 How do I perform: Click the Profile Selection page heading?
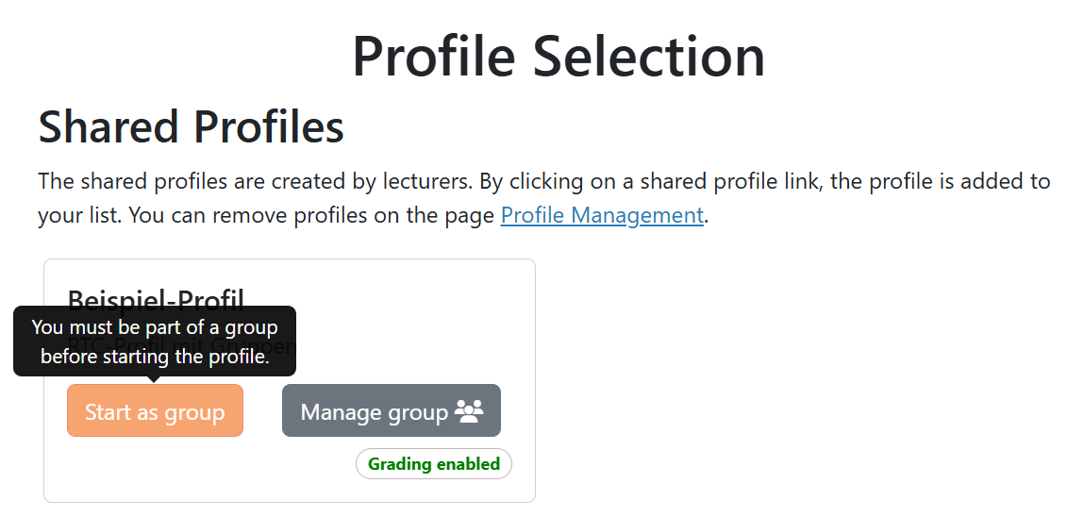click(559, 56)
